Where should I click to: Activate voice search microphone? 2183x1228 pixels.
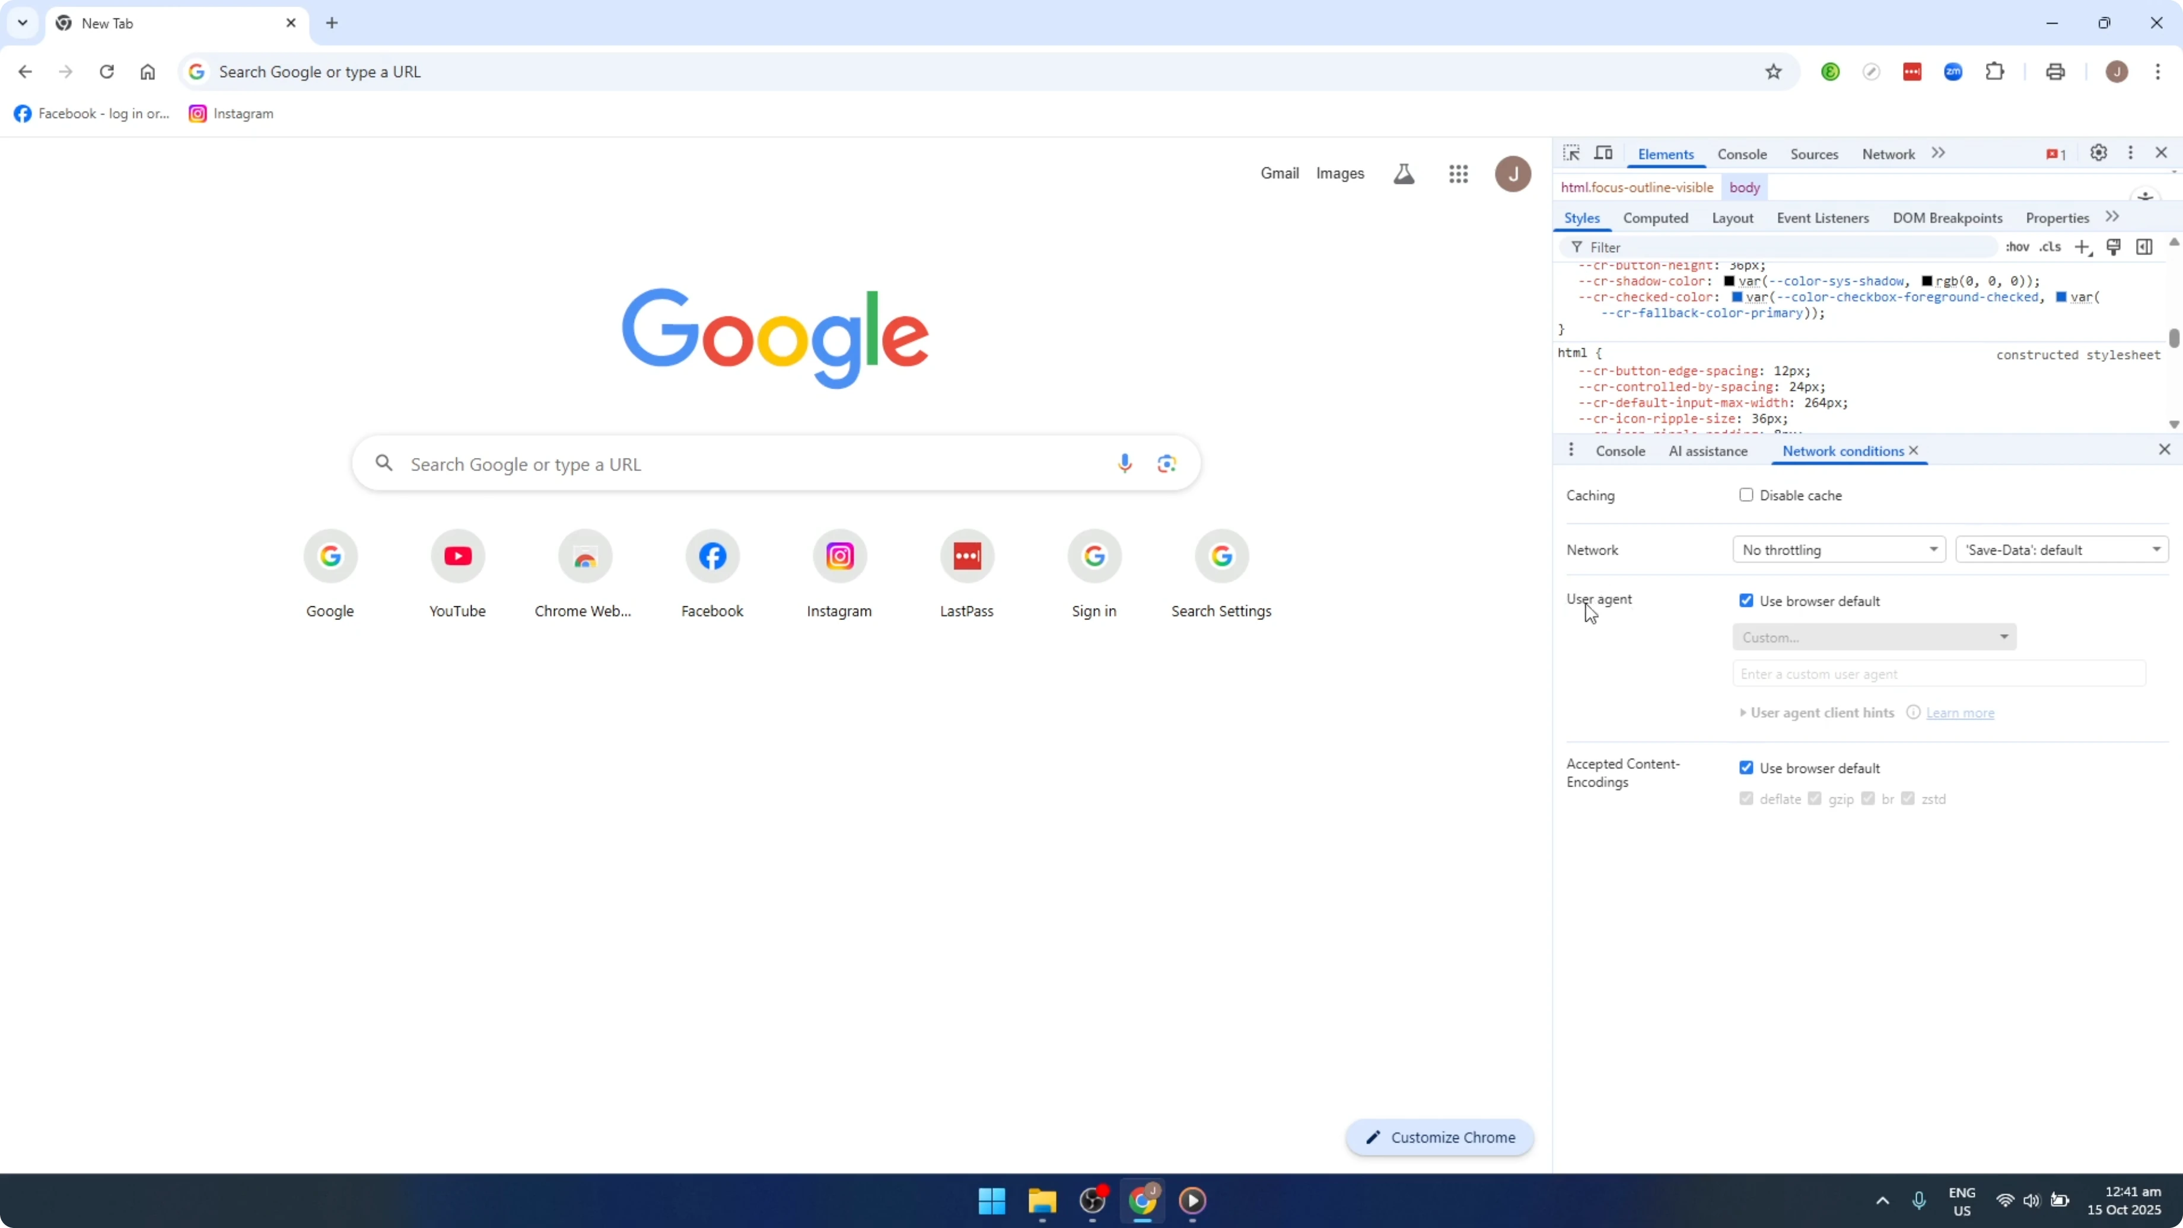(x=1125, y=463)
